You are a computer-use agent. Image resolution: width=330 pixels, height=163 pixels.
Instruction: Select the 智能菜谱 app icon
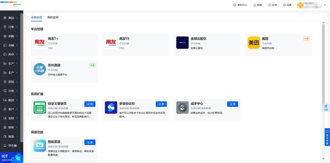(x=40, y=146)
